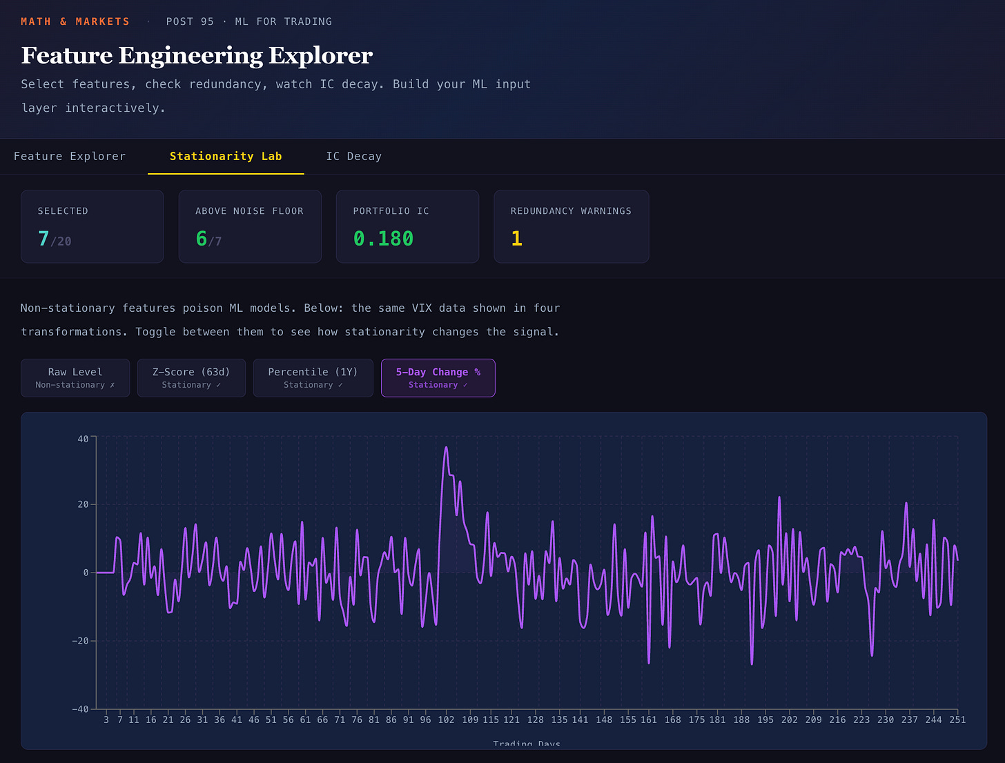The width and height of the screenshot is (1005, 763).
Task: Select the 5-Day Change % transformation
Action: point(438,378)
